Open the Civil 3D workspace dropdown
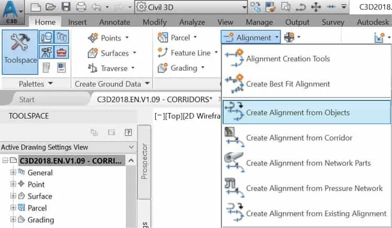This screenshot has height=228, width=392. pos(191,7)
